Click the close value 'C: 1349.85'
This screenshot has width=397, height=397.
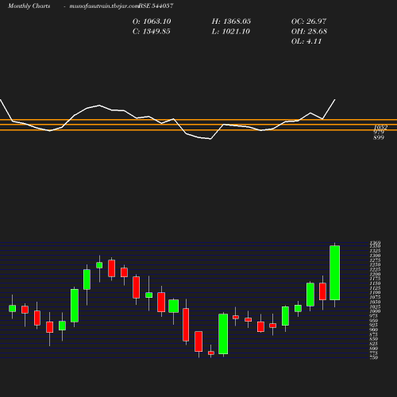[152, 32]
